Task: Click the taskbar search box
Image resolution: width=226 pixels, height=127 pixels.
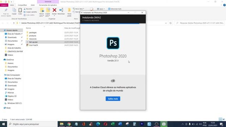Action: pos(32,124)
